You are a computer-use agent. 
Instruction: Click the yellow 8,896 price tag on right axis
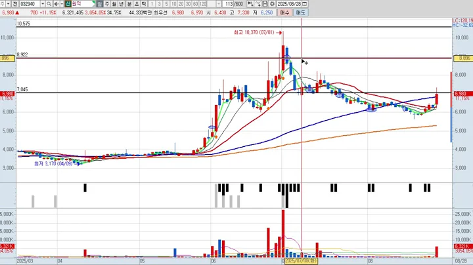point(462,58)
